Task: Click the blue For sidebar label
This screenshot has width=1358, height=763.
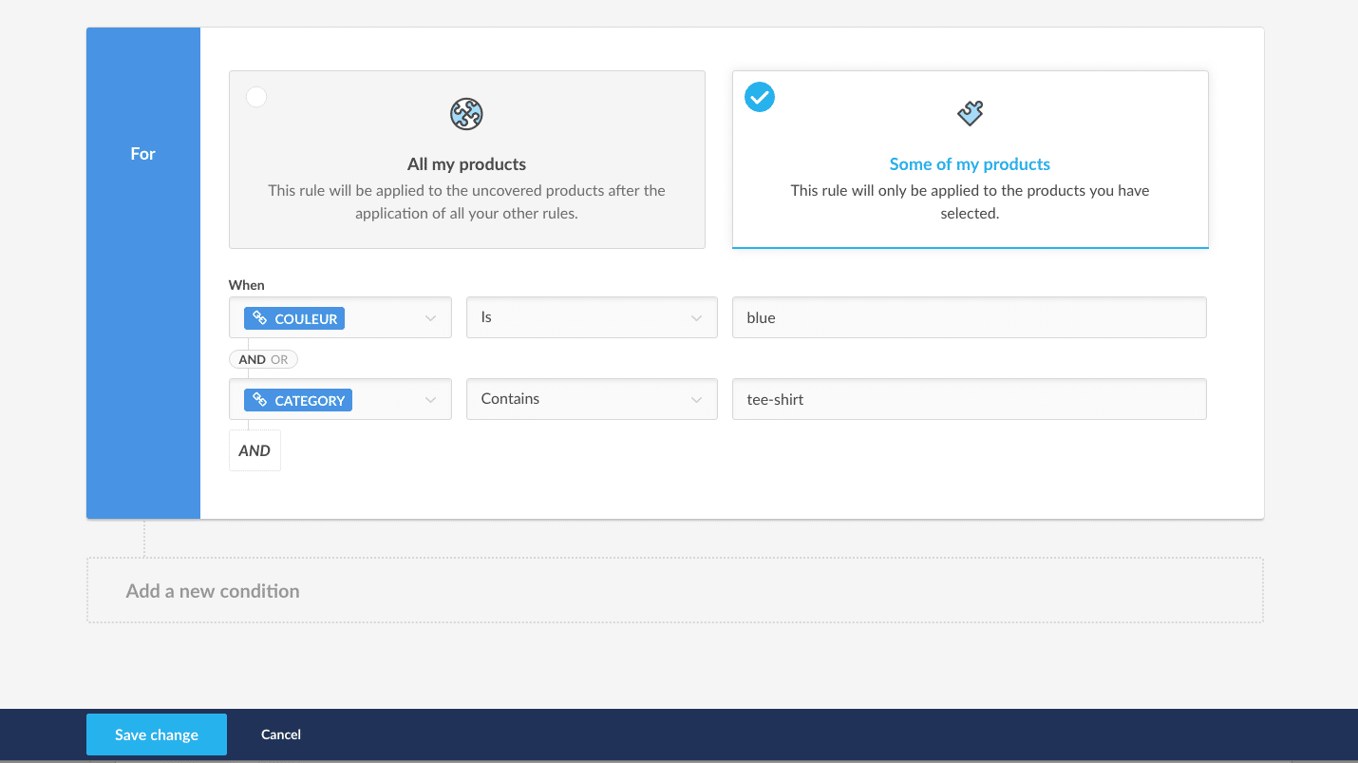Action: (x=143, y=154)
